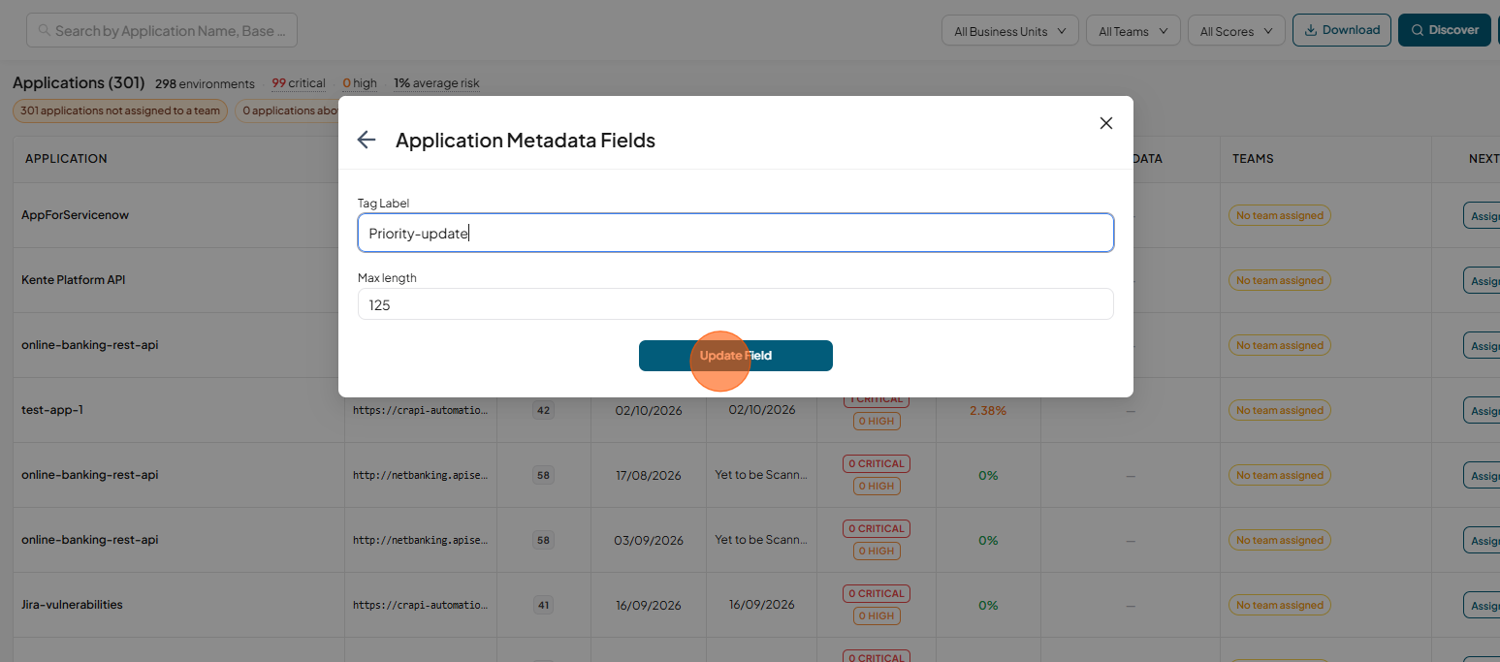
Task: Close the Application Metadata Fields dialog
Action: (1105, 123)
